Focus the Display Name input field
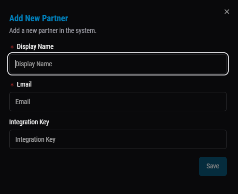 coord(118,64)
